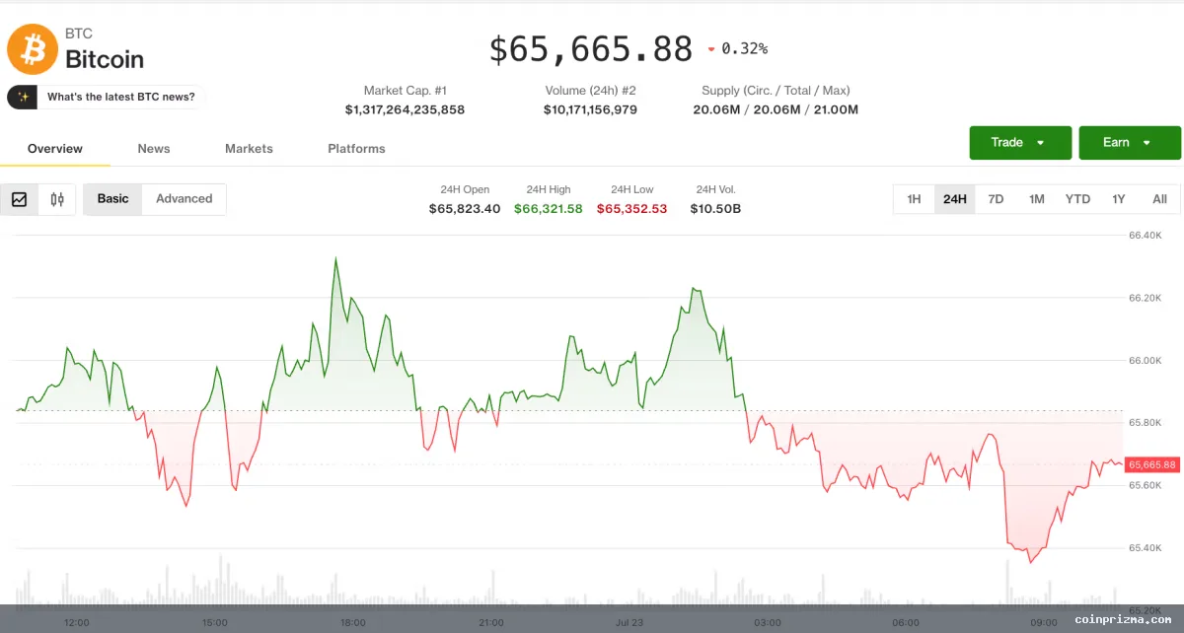The image size is (1184, 633).
Task: Click the Volume (24h) value $10,171,156,979
Action: [590, 109]
